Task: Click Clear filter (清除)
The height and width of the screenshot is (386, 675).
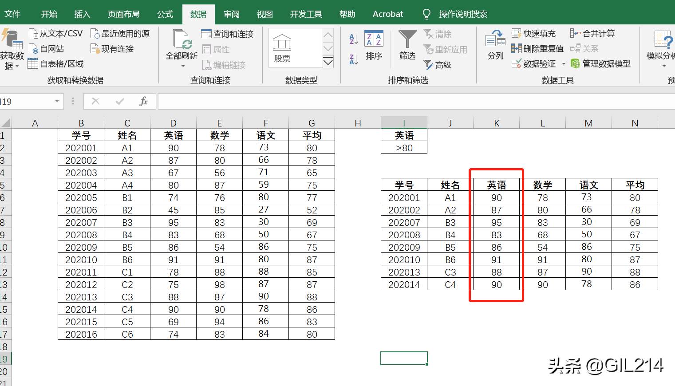Action: pos(437,34)
